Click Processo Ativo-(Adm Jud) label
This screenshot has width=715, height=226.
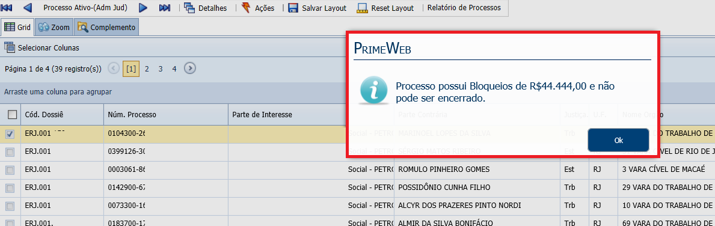(x=85, y=8)
